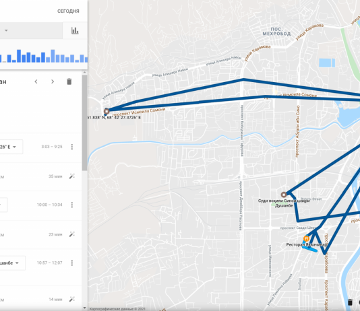
Task: Open options menu for 10:00 – 10:34 visit
Action: (x=72, y=205)
